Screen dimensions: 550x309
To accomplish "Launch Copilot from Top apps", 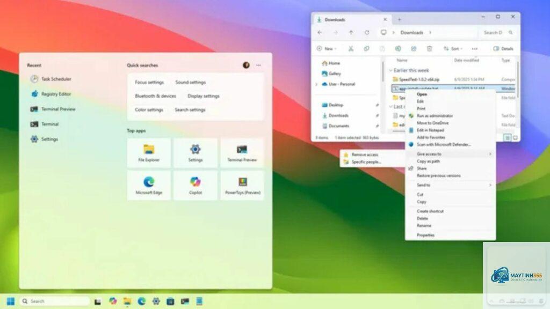I will tap(196, 185).
